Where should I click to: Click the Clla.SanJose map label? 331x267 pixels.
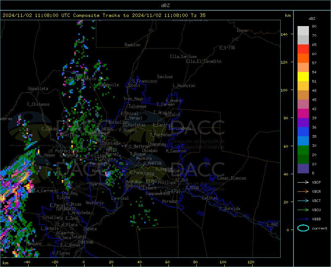click(183, 57)
